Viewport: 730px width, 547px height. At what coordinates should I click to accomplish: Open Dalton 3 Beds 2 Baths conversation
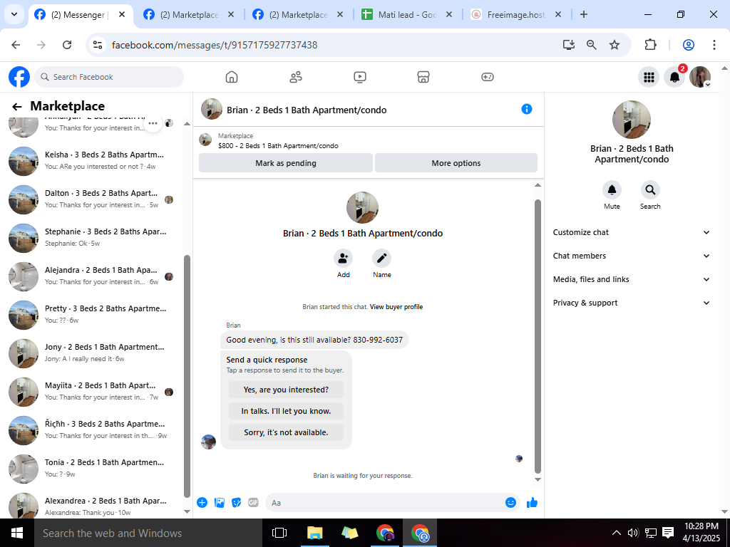92,199
